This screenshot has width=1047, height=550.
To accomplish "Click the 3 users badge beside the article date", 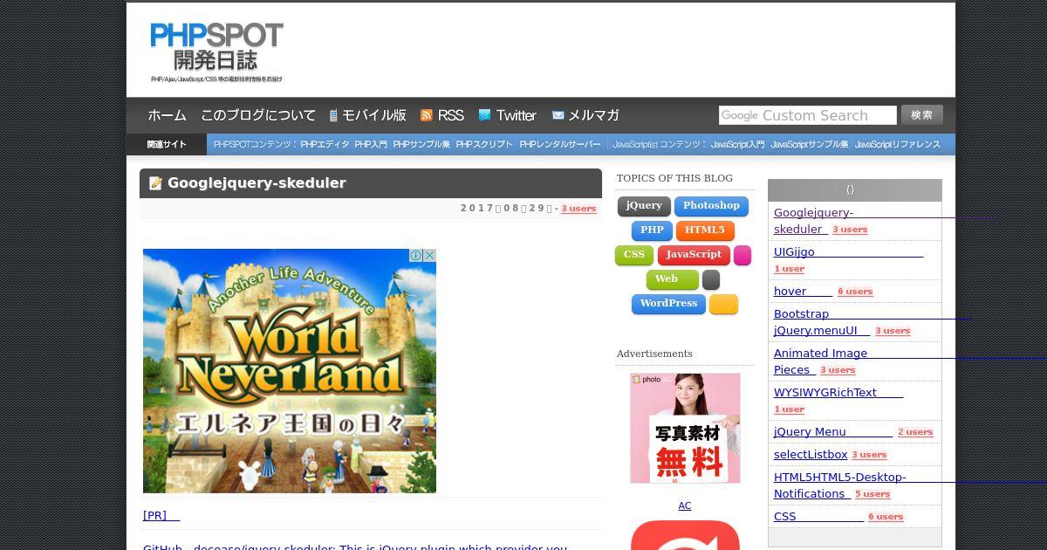I will click(578, 209).
